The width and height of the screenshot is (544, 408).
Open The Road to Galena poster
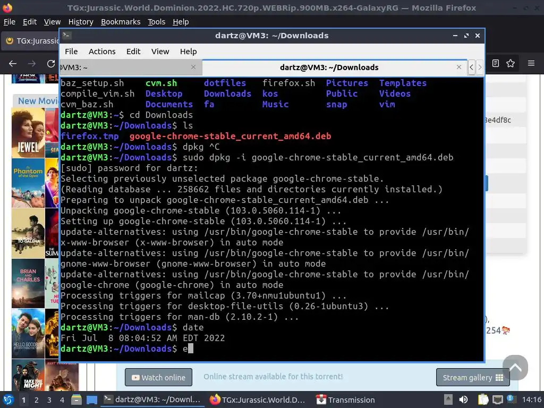[28, 233]
